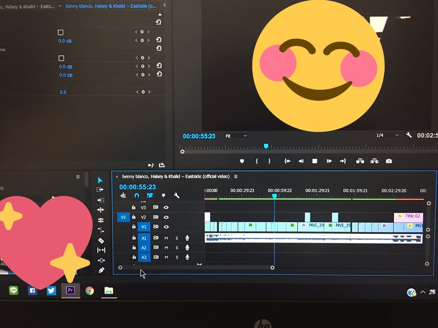This screenshot has height=328, width=438.
Task: Select the Track Select Backward tool
Action: pos(101,200)
